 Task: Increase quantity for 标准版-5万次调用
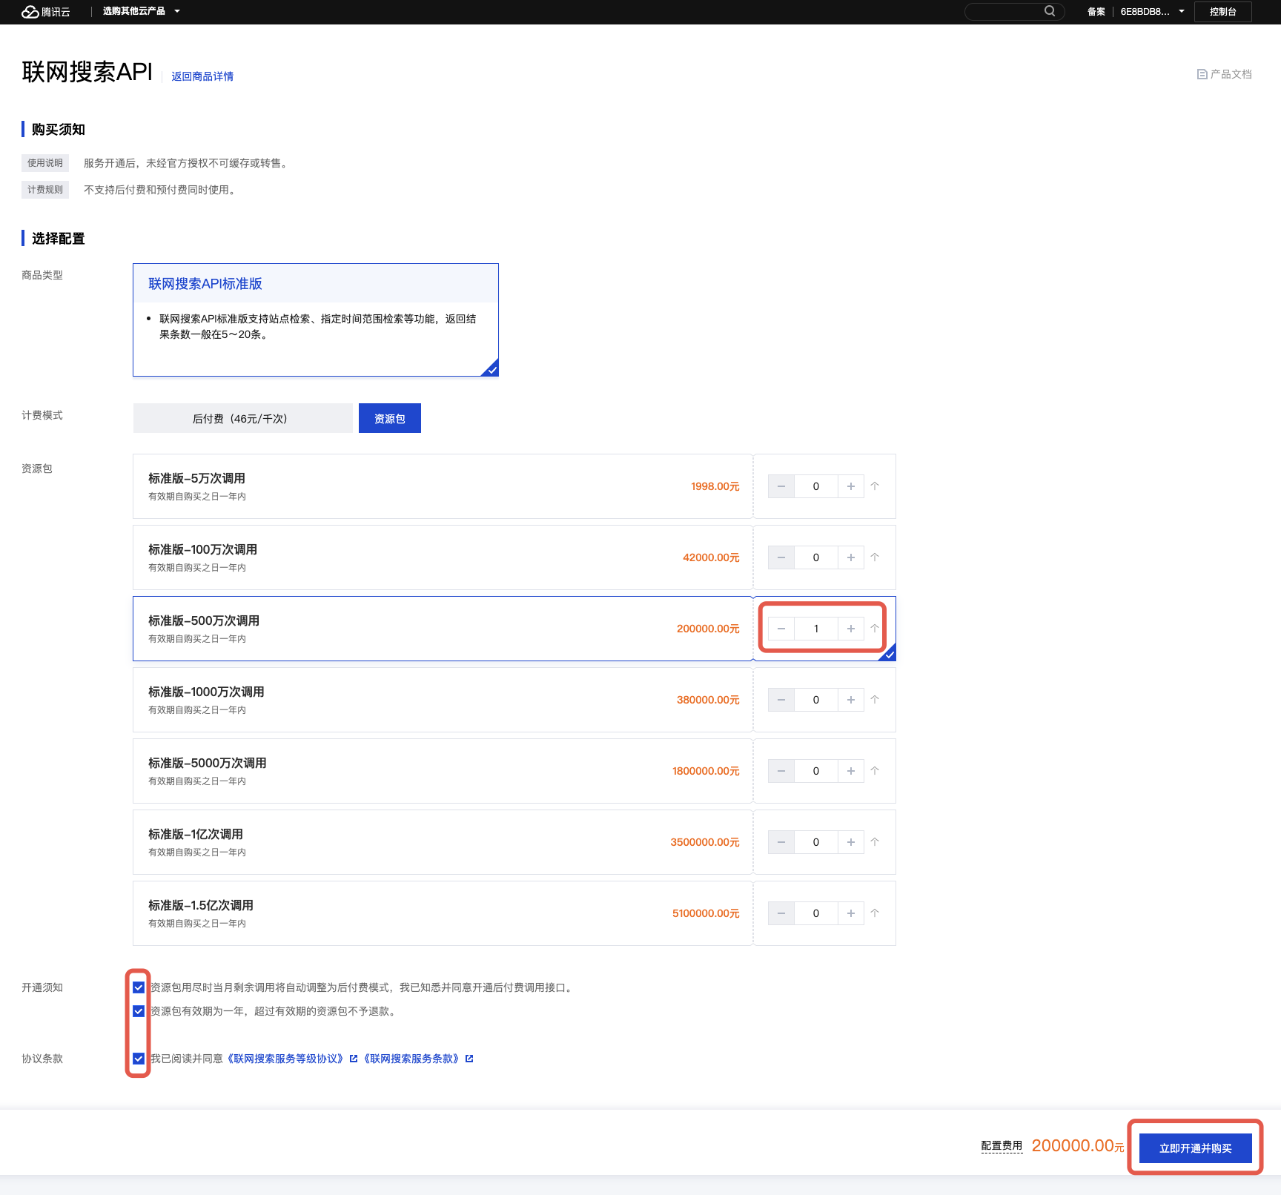tap(851, 486)
